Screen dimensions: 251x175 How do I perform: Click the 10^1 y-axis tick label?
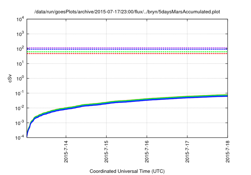20,64
